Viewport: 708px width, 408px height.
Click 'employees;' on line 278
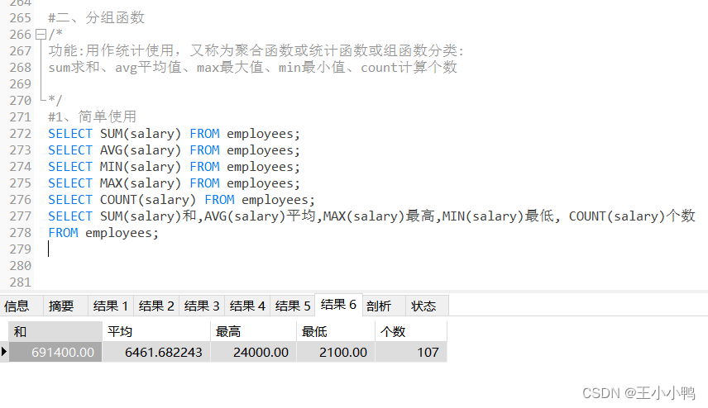[122, 233]
